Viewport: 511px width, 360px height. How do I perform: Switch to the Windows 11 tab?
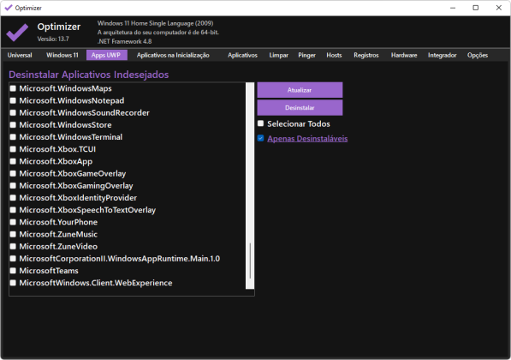coord(62,55)
